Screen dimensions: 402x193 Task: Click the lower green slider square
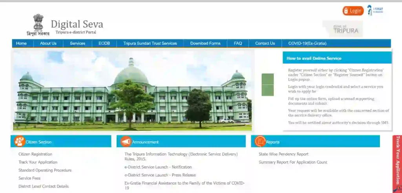[267, 90]
